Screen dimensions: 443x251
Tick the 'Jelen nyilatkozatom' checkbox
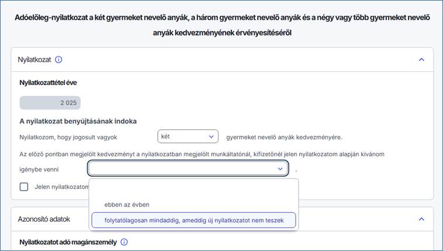pos(24,187)
